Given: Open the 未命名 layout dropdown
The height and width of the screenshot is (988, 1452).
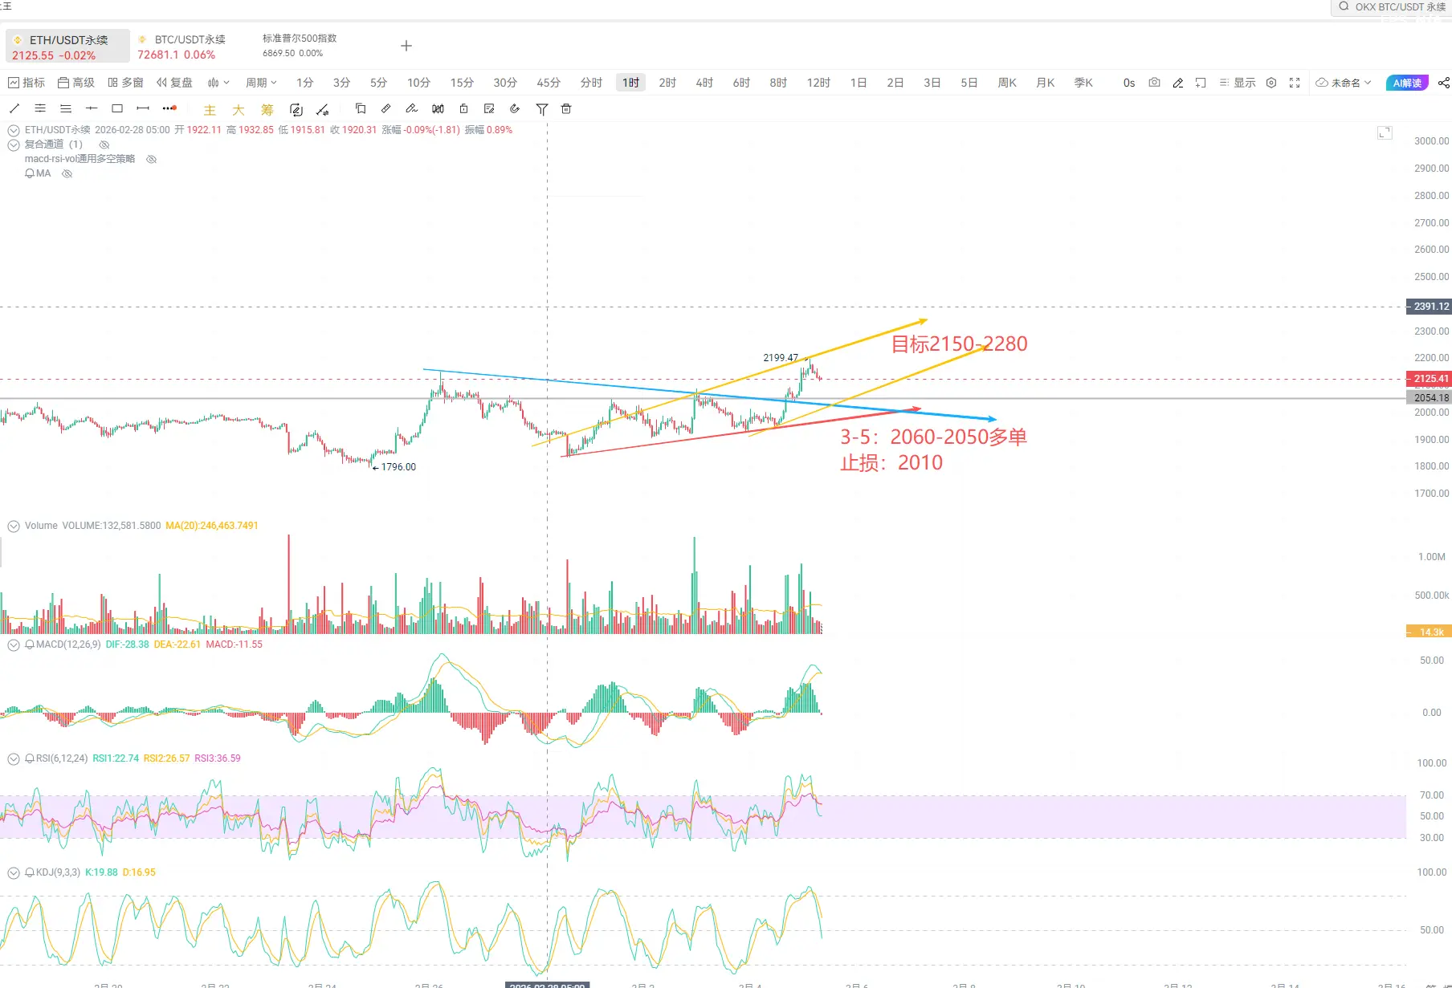Looking at the screenshot, I should [1344, 83].
